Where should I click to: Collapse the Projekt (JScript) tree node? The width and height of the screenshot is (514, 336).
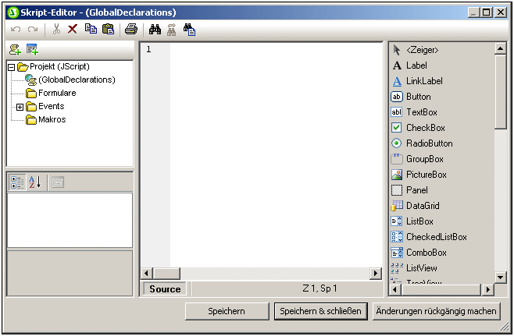click(11, 67)
